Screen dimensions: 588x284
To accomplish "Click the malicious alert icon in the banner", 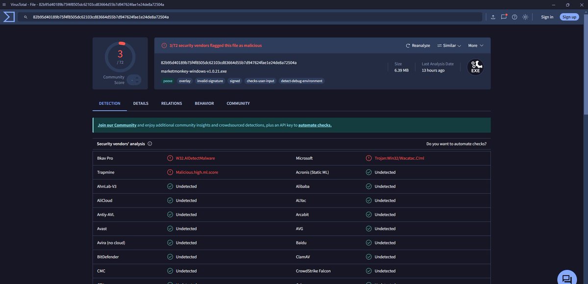I will (x=164, y=46).
